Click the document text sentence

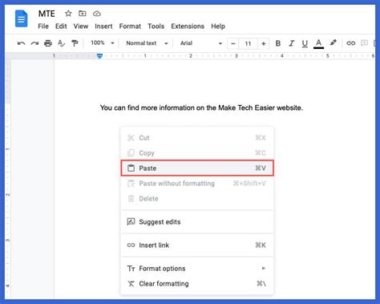[x=201, y=108]
